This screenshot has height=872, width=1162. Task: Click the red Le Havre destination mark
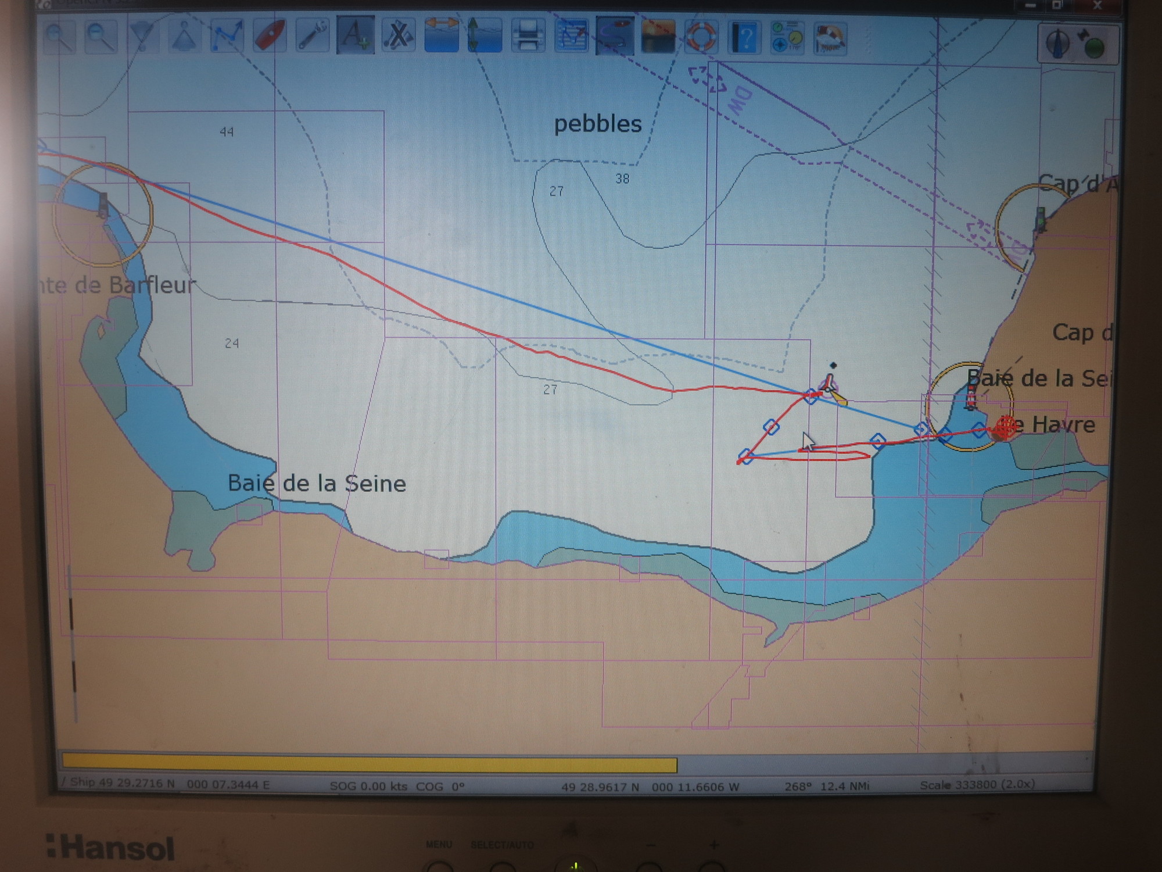(x=1005, y=428)
